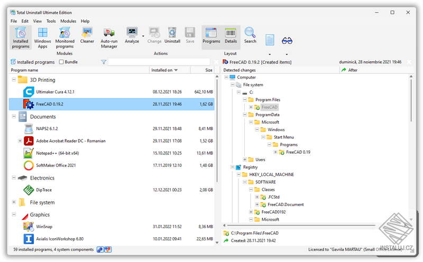This screenshot has height=262, width=423.
Task: Open dropdown arrow below glasses icon
Action: (x=287, y=54)
